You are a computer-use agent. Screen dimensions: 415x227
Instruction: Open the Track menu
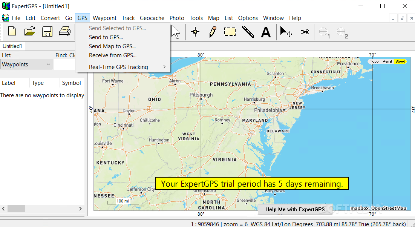coord(128,18)
